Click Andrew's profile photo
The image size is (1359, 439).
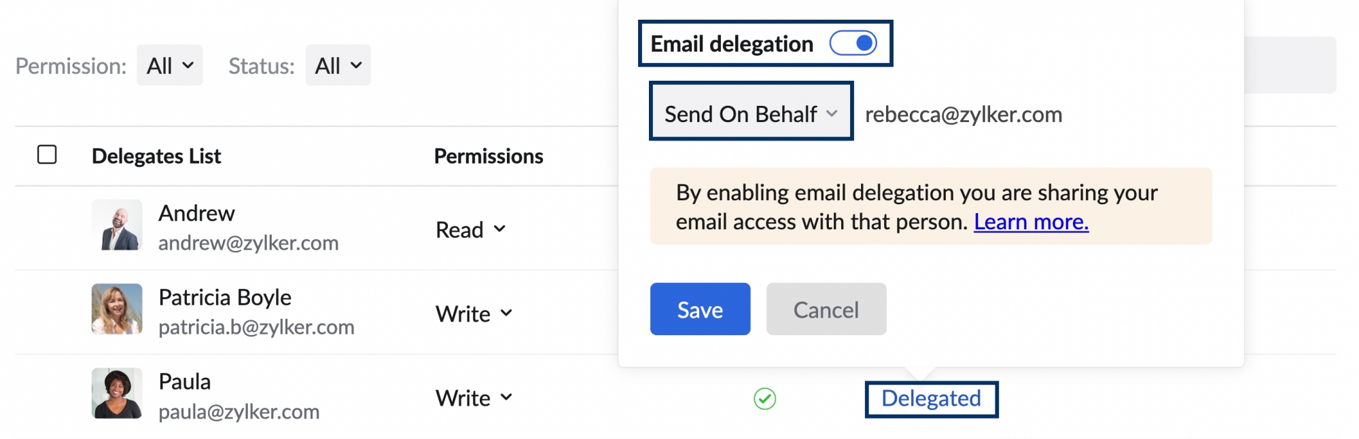click(117, 225)
